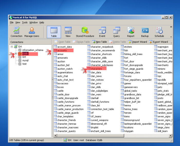Open the Stored Procedure section
Image resolution: width=180 pixels, height=146 pixels.
85,32
